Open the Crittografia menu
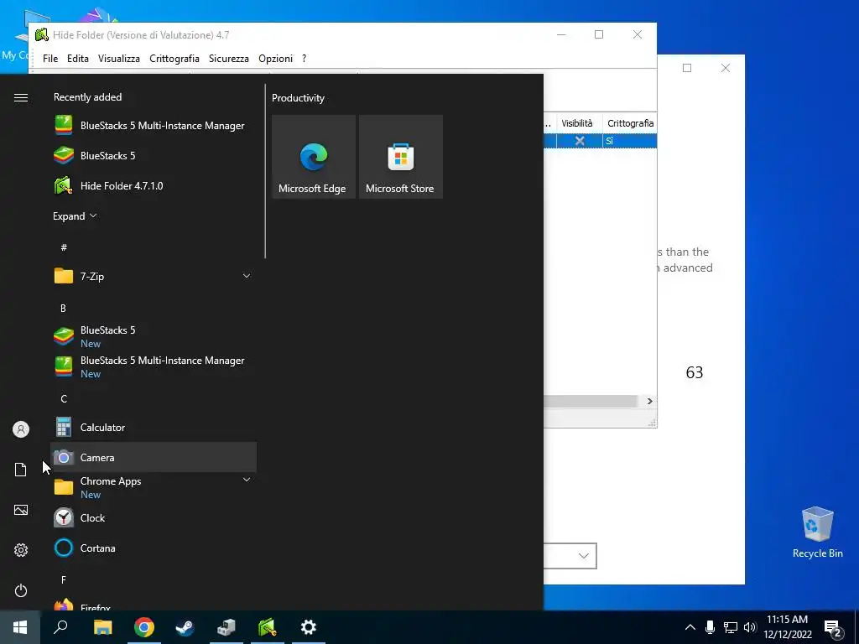 pos(174,59)
